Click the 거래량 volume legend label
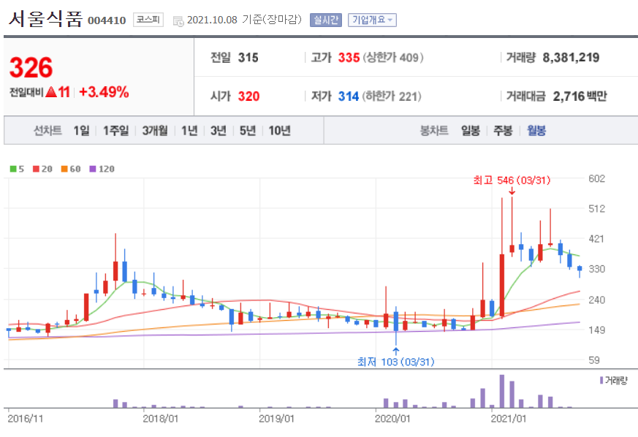Viewport: 638px width, 437px height. (x=616, y=381)
